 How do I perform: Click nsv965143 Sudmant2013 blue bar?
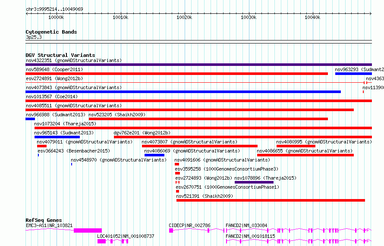[x=57, y=137]
